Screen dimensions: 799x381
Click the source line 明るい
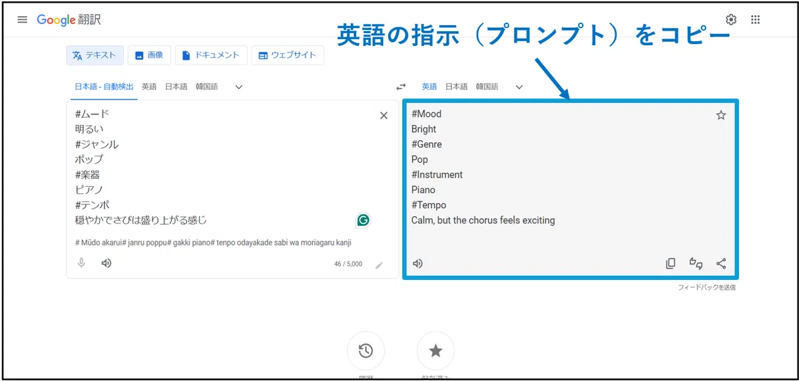[x=89, y=129]
